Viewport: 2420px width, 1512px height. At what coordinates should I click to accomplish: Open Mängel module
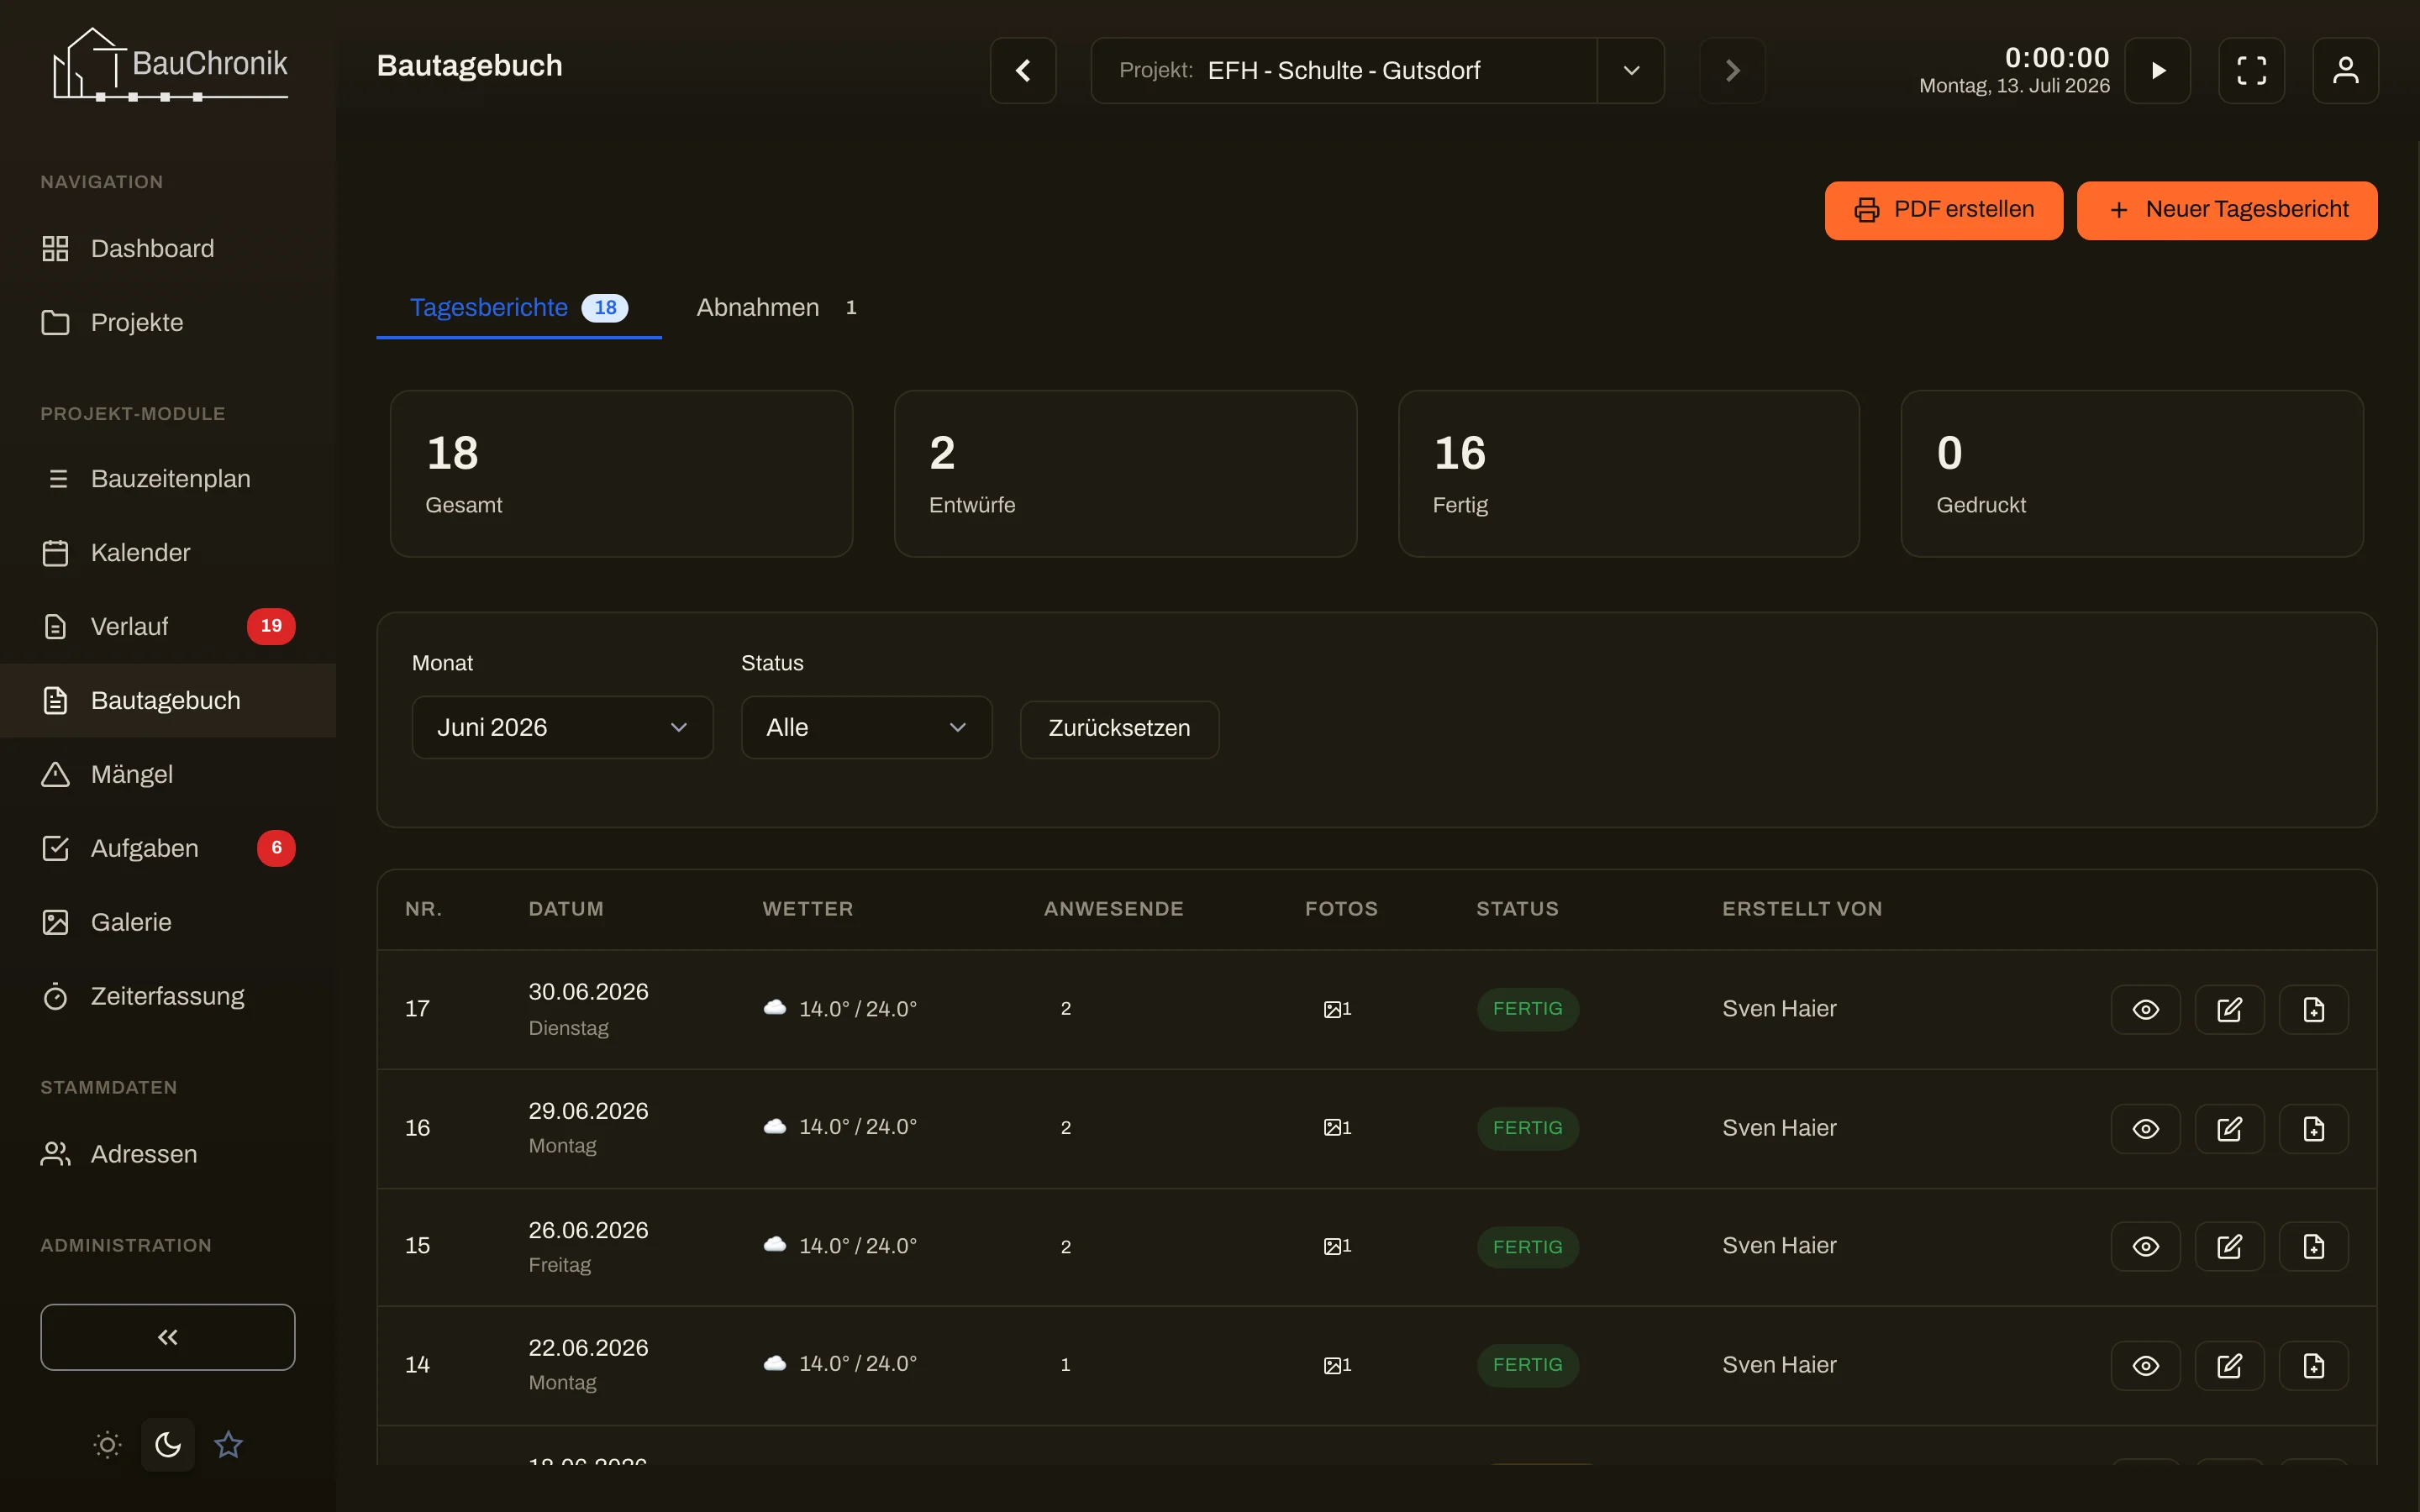tap(168, 774)
